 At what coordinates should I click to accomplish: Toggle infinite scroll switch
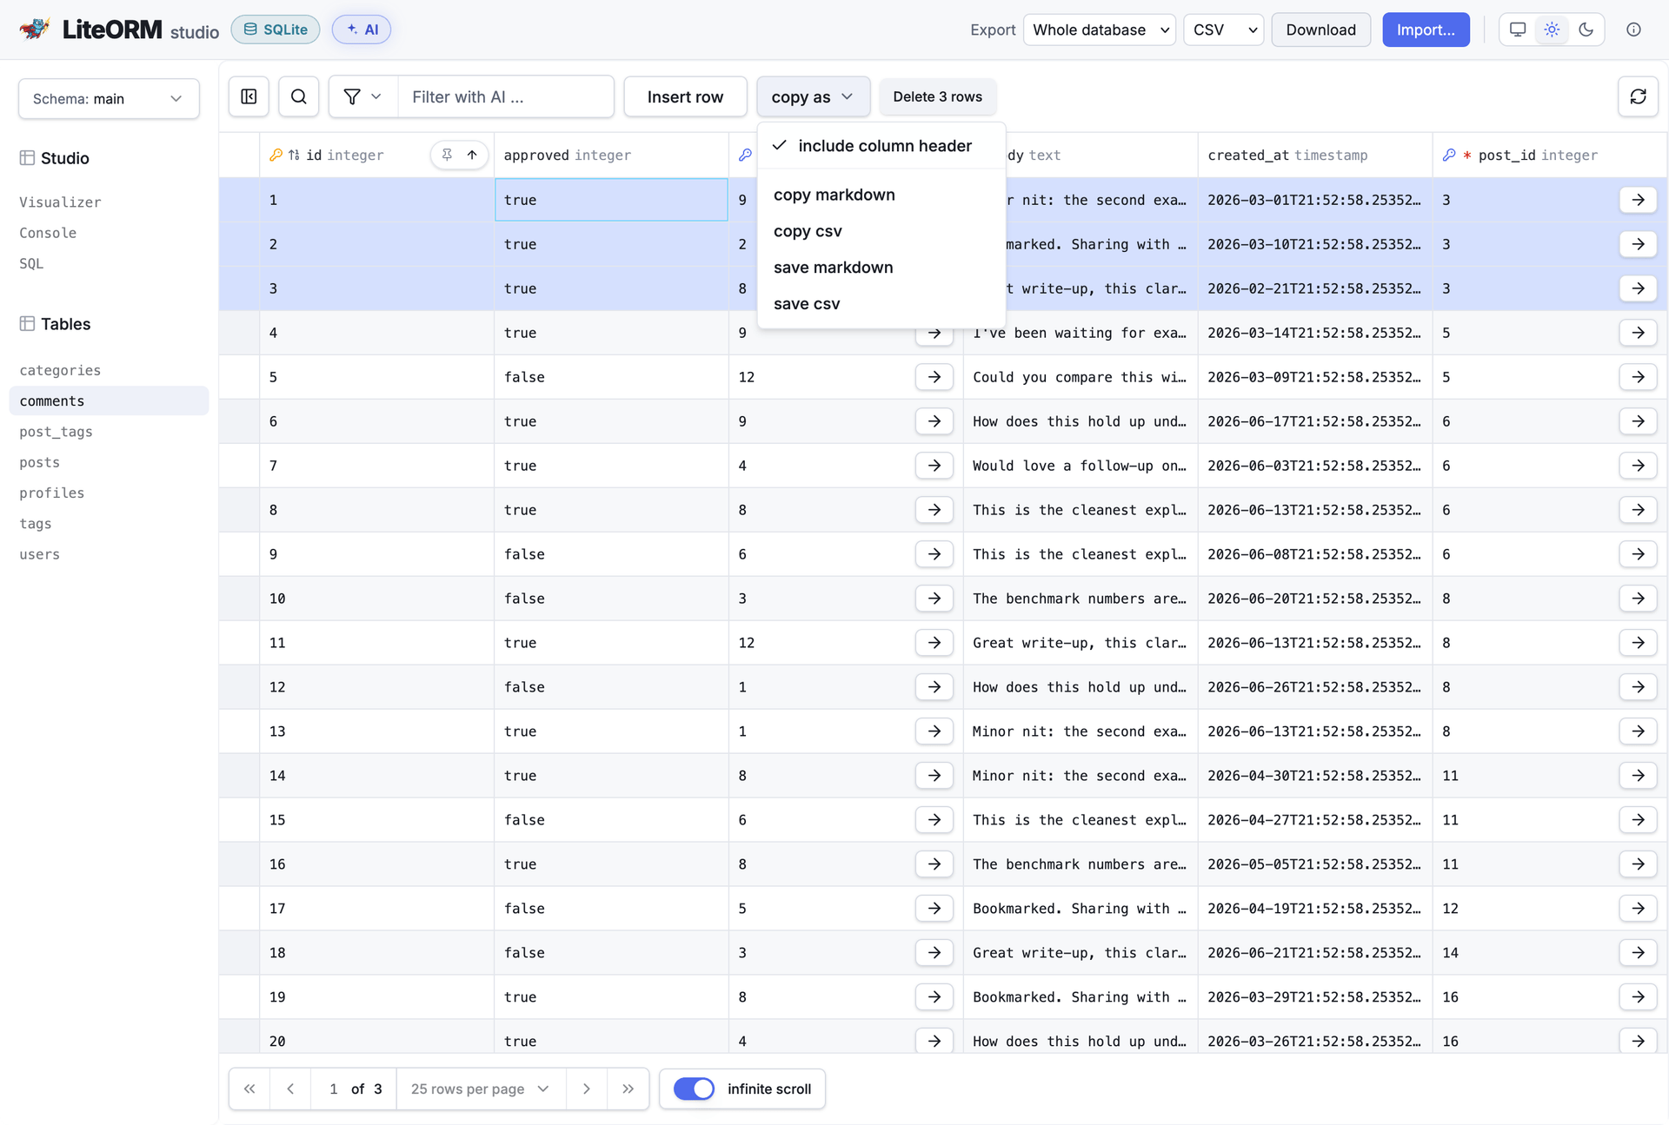click(x=694, y=1089)
